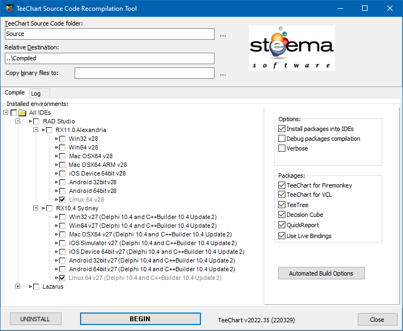Check the Mac OSX64 ARM v28 checkbox
The width and height of the screenshot is (403, 331).
[62, 165]
